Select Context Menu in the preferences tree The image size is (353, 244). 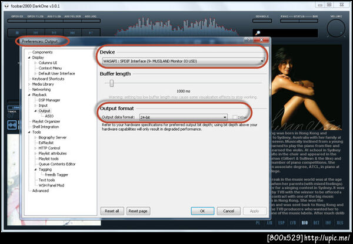[50, 68]
